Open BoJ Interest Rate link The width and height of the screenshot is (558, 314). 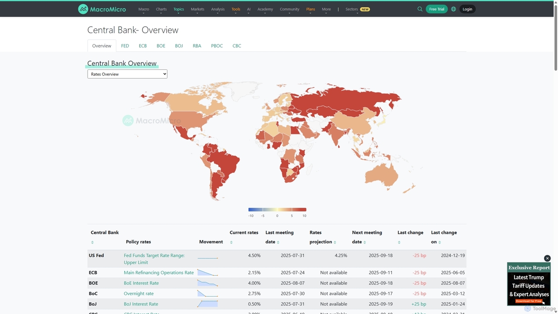tap(141, 304)
